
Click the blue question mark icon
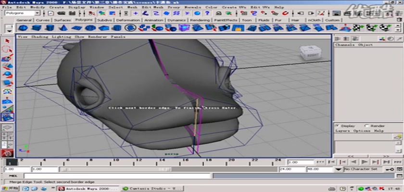click(x=207, y=13)
